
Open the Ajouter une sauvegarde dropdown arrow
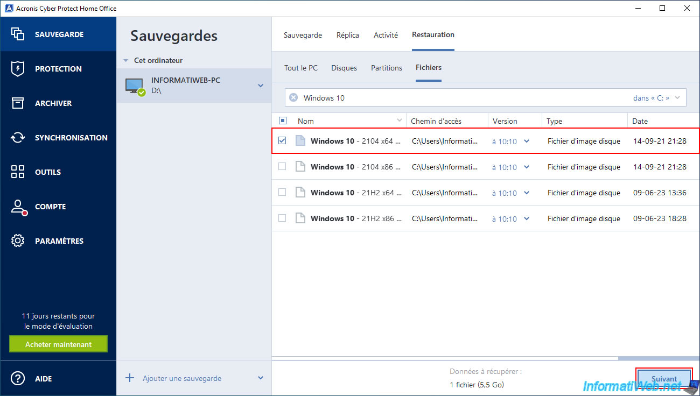click(x=261, y=378)
